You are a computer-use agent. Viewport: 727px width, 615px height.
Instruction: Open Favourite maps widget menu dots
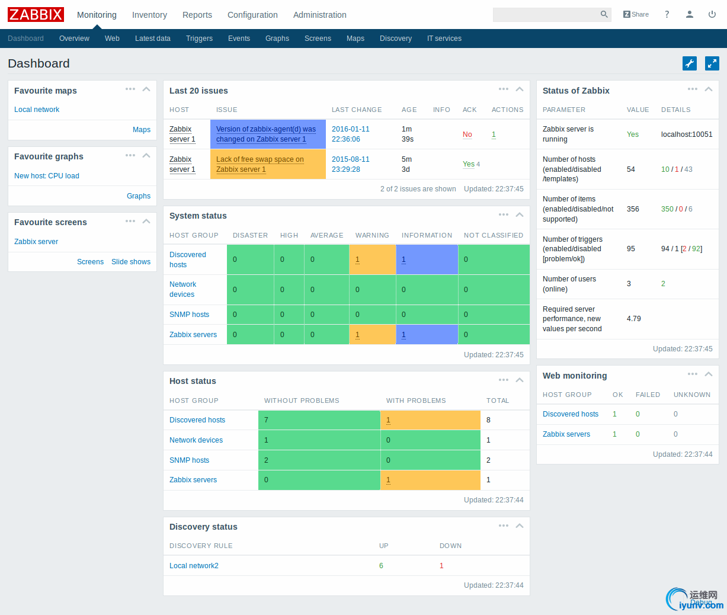point(130,89)
